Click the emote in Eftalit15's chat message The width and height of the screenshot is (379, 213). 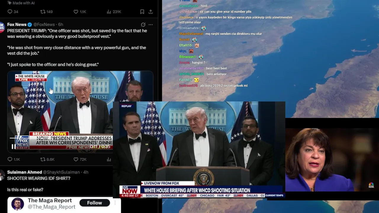tap(197, 45)
